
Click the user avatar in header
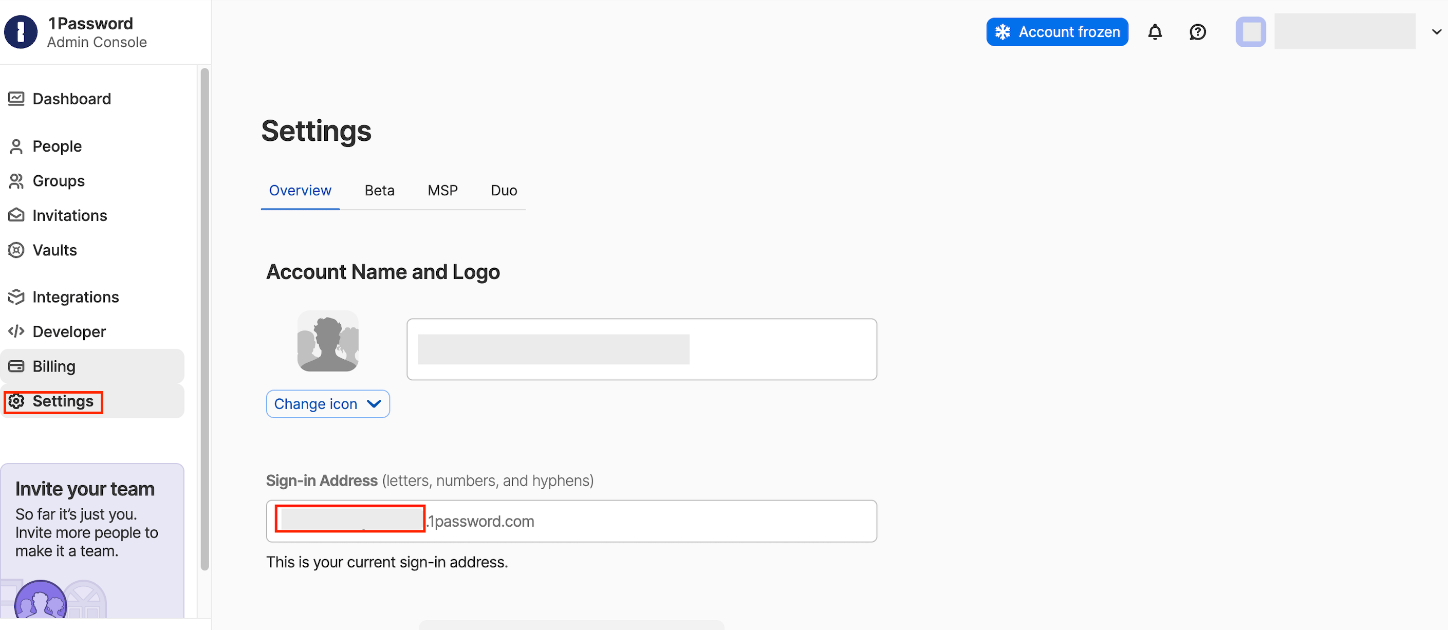(1251, 32)
